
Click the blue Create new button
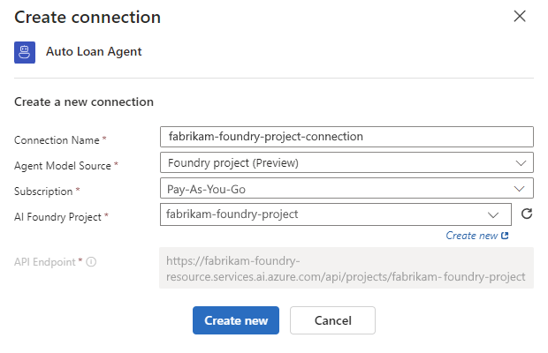[x=236, y=320]
